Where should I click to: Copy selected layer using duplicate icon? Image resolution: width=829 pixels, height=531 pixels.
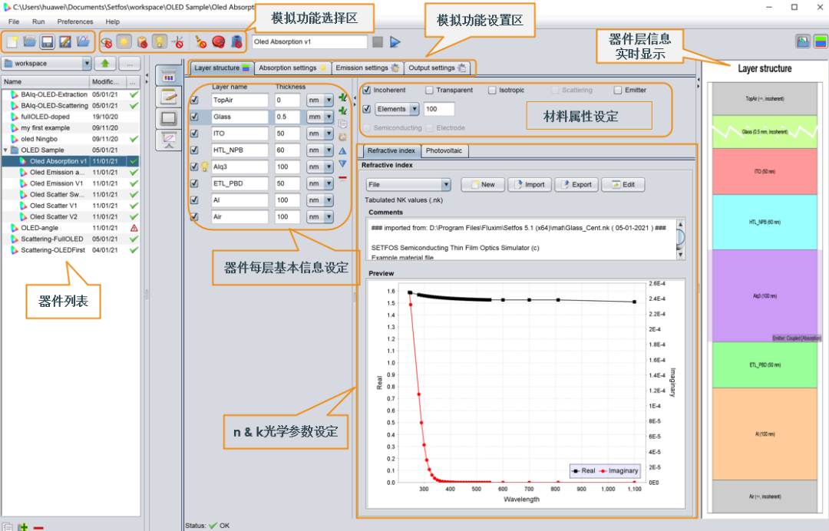tap(342, 124)
